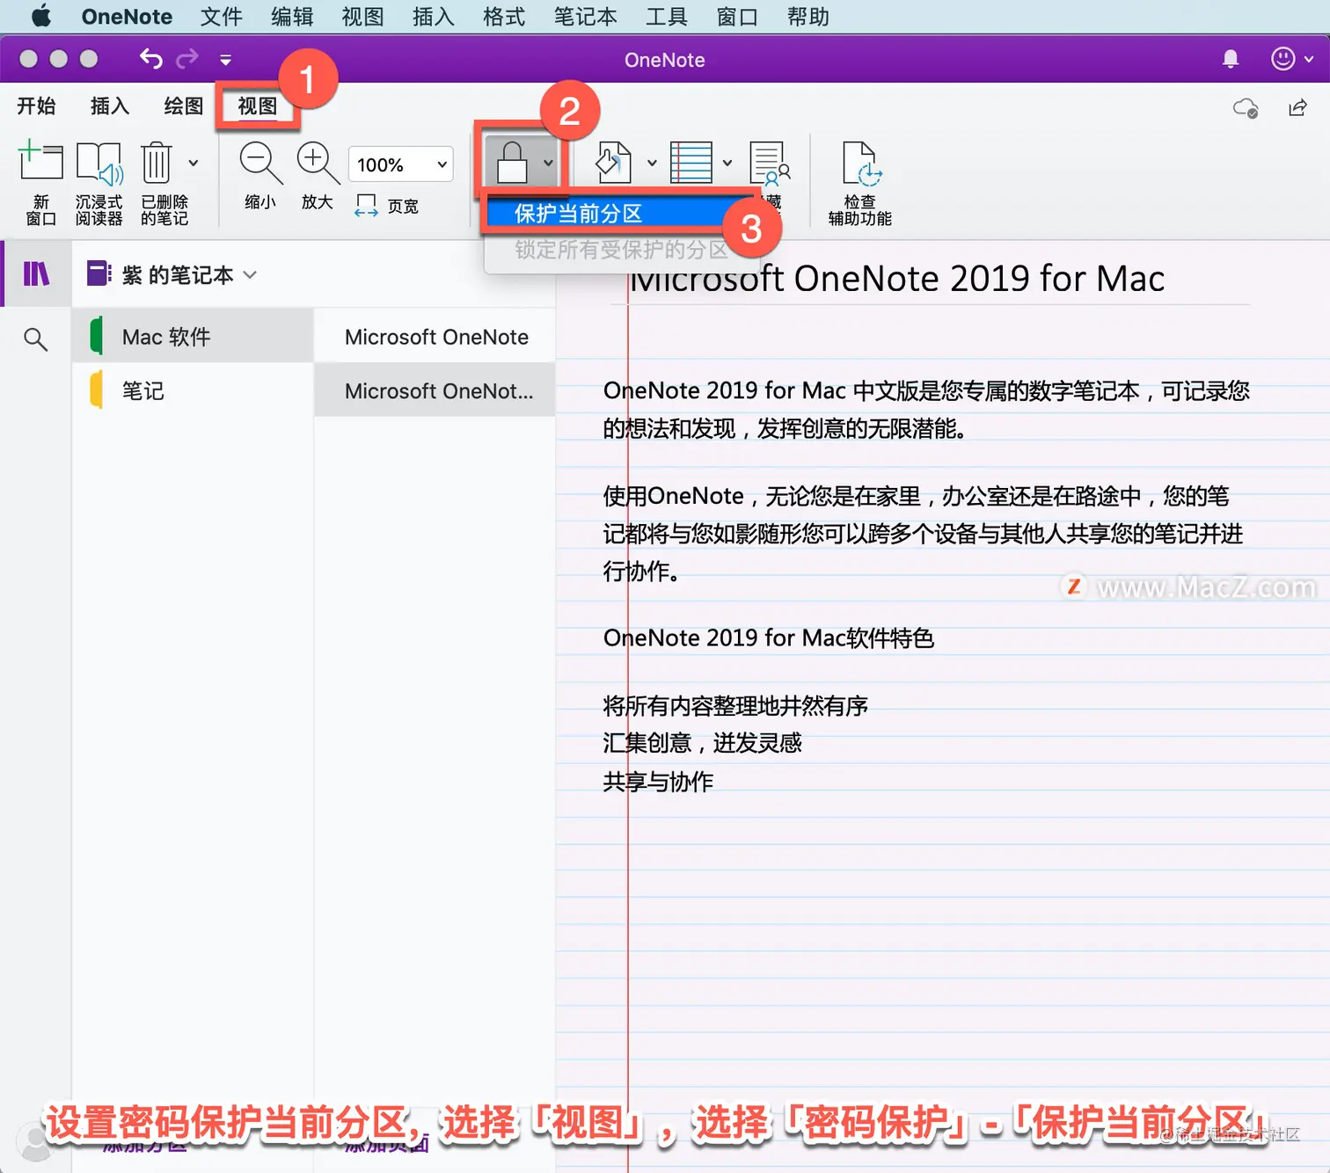Select the 视图 ribbon tab

click(258, 106)
